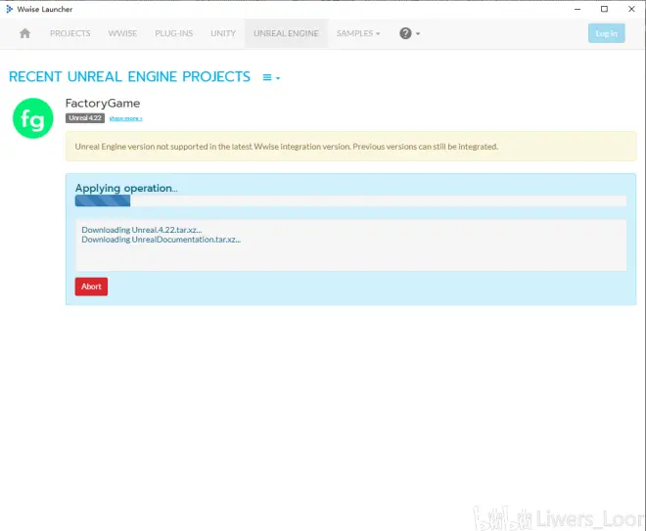
Task: Expand the SAMPLES dropdown menu
Action: pyautogui.click(x=358, y=33)
